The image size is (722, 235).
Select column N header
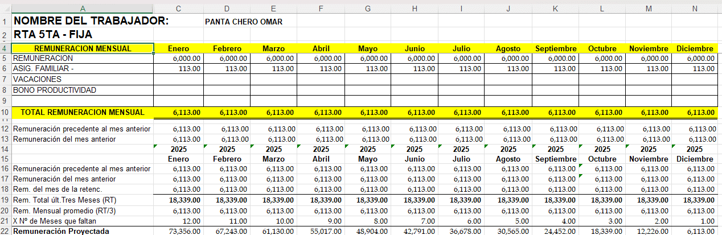coord(695,9)
